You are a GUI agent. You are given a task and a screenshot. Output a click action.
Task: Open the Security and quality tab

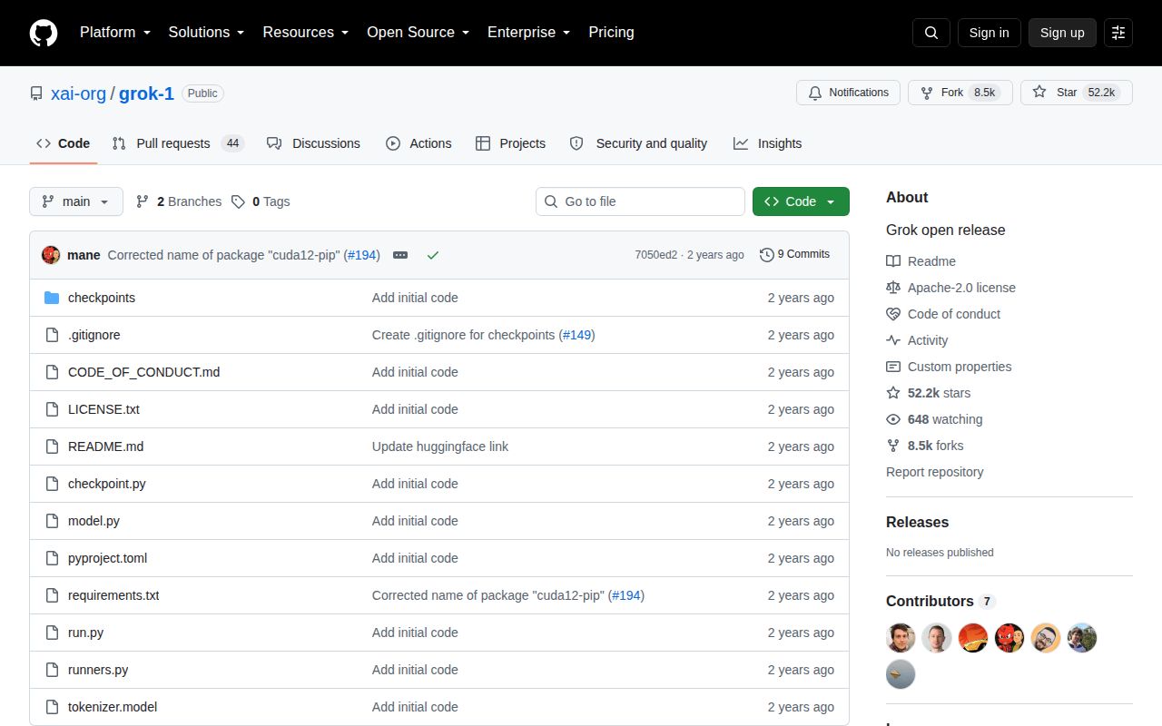pos(638,143)
